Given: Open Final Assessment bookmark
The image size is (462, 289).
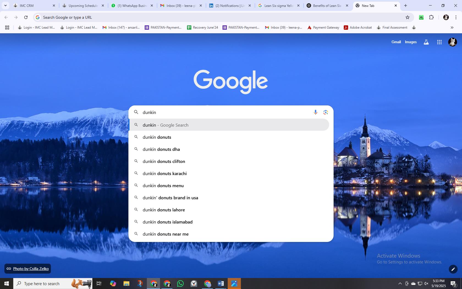Looking at the screenshot, I should pos(392,28).
